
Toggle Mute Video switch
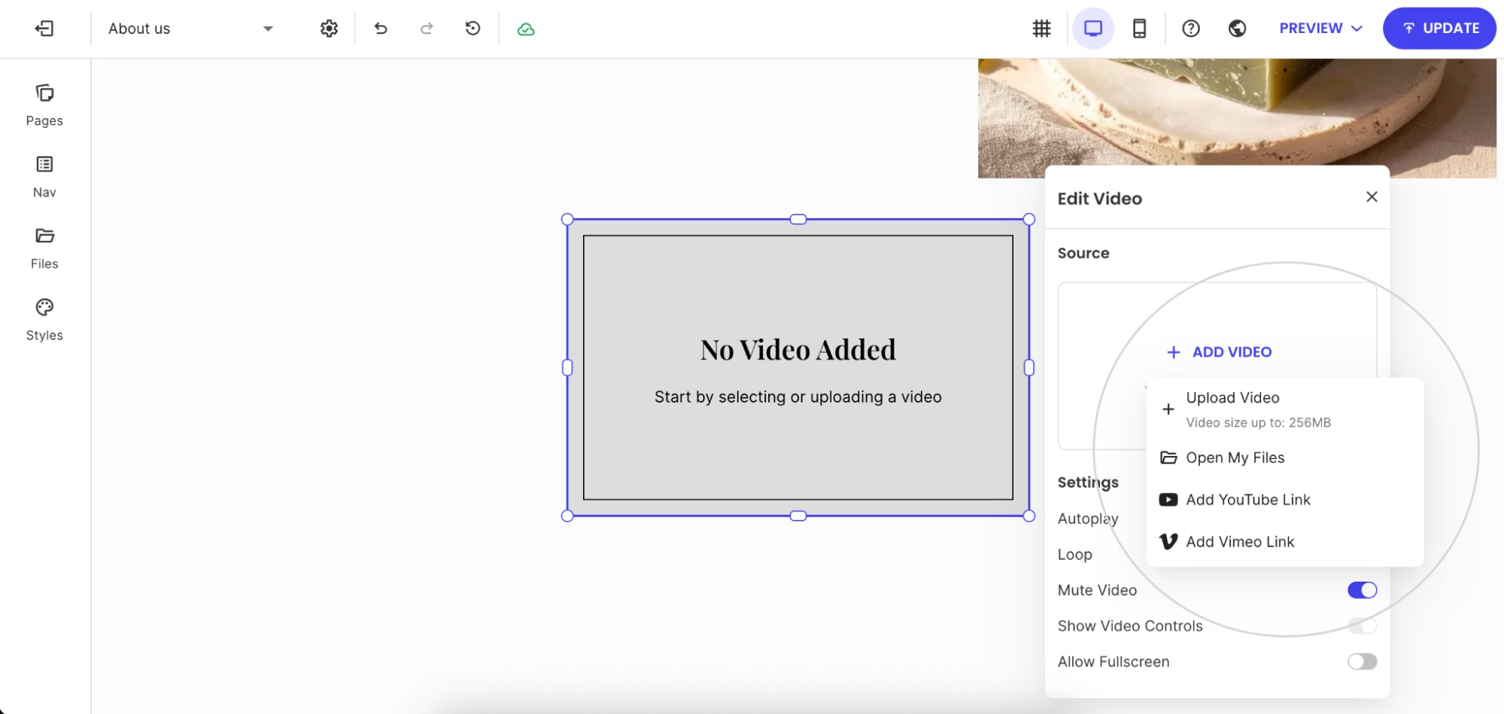pyautogui.click(x=1362, y=590)
